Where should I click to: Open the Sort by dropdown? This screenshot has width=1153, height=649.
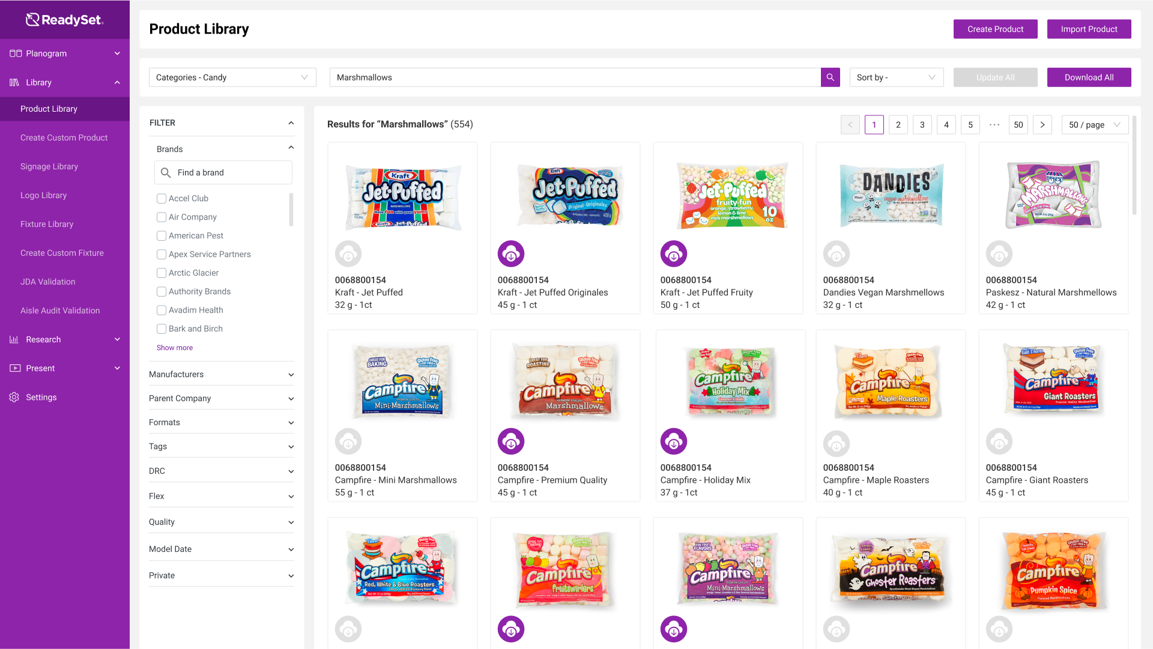tap(897, 77)
